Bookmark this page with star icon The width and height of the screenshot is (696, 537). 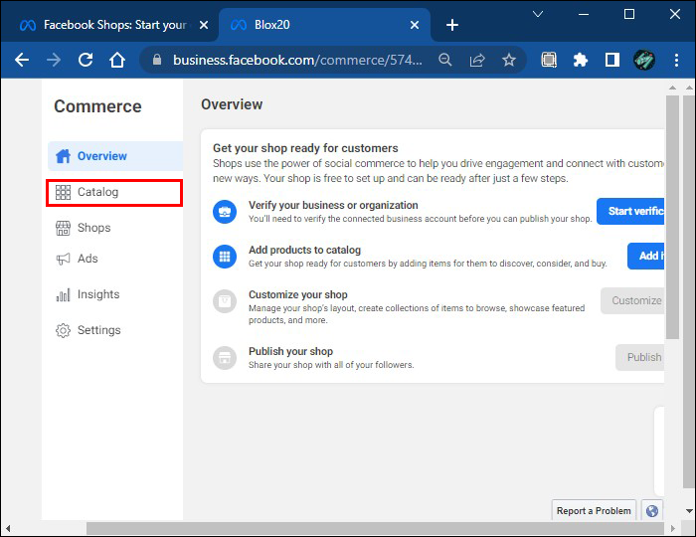point(509,60)
